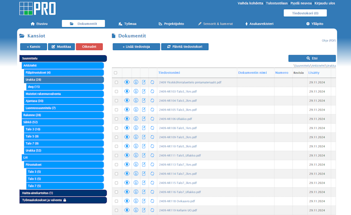
Task: Click edit icon for 2409-AR119 Kellarin UO.pdf
Action: point(144,210)
